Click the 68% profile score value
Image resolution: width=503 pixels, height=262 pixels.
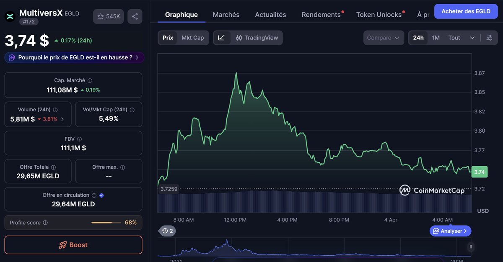131,223
